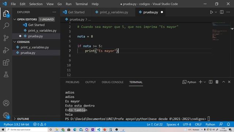Screen dimensions: 234x132
Task: Select prueba.py in Open Editors list
Action: [x=36, y=36]
